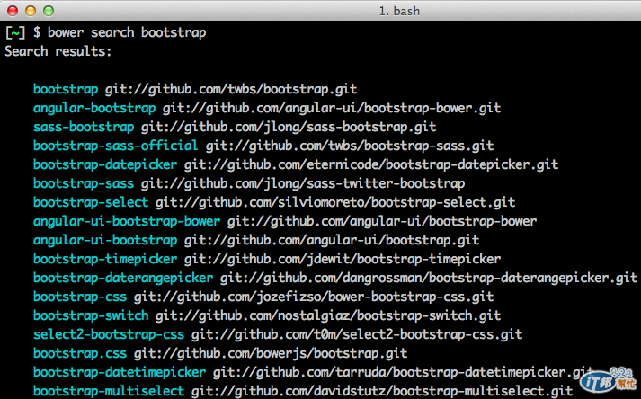Click the jdewit/bootstrap-timepicker URL
This screenshot has height=399, width=641.
(x=343, y=259)
